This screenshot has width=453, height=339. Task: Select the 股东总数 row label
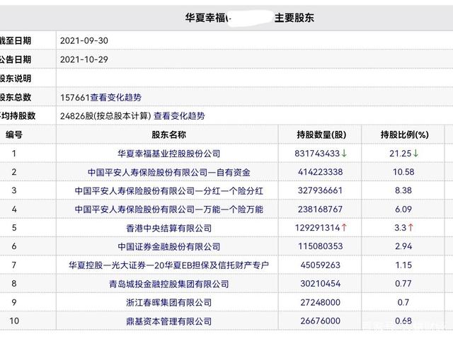(x=15, y=97)
